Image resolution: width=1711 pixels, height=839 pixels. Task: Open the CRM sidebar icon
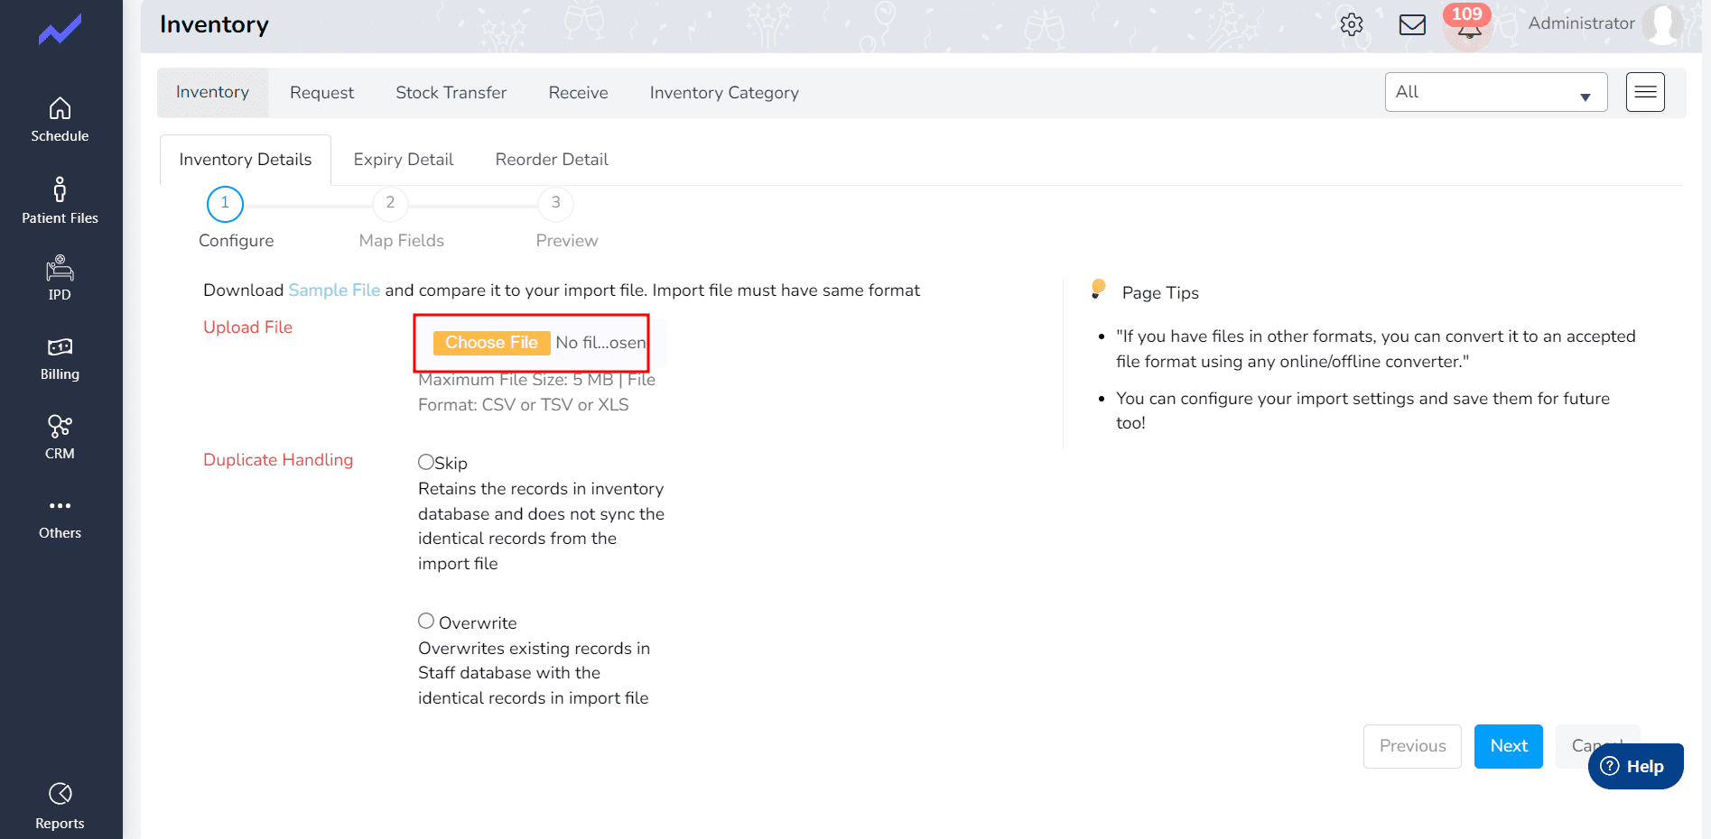point(60,426)
